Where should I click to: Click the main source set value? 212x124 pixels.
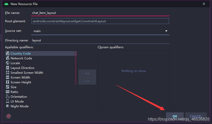coord(37,31)
